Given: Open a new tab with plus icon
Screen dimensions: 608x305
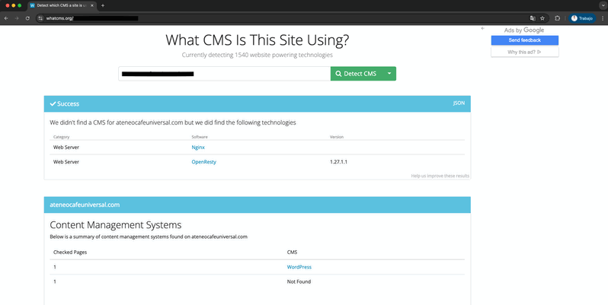Looking at the screenshot, I should tap(103, 5).
